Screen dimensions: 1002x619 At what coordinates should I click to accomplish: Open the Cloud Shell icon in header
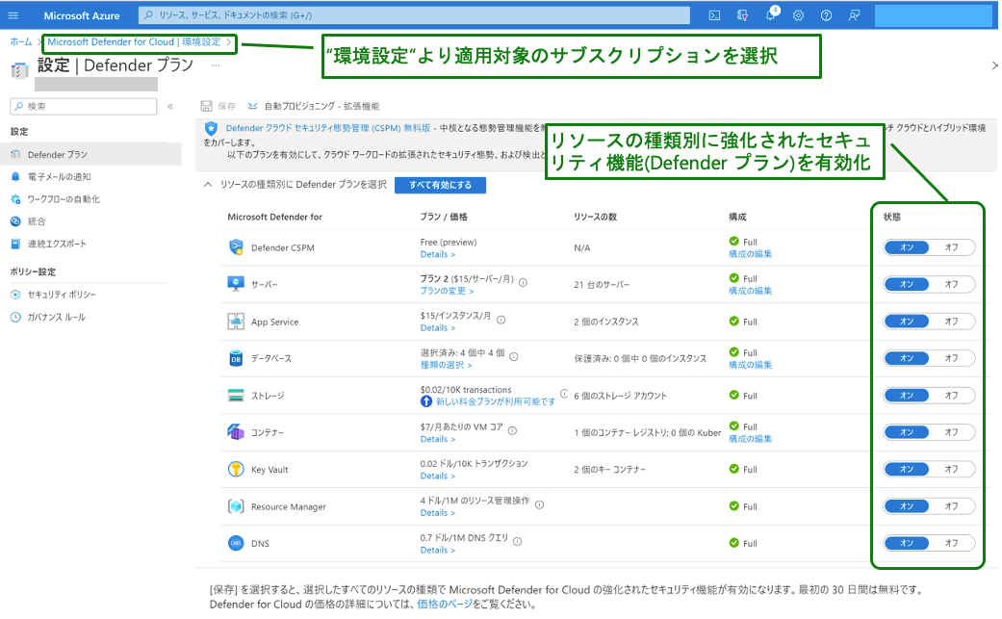(x=714, y=15)
